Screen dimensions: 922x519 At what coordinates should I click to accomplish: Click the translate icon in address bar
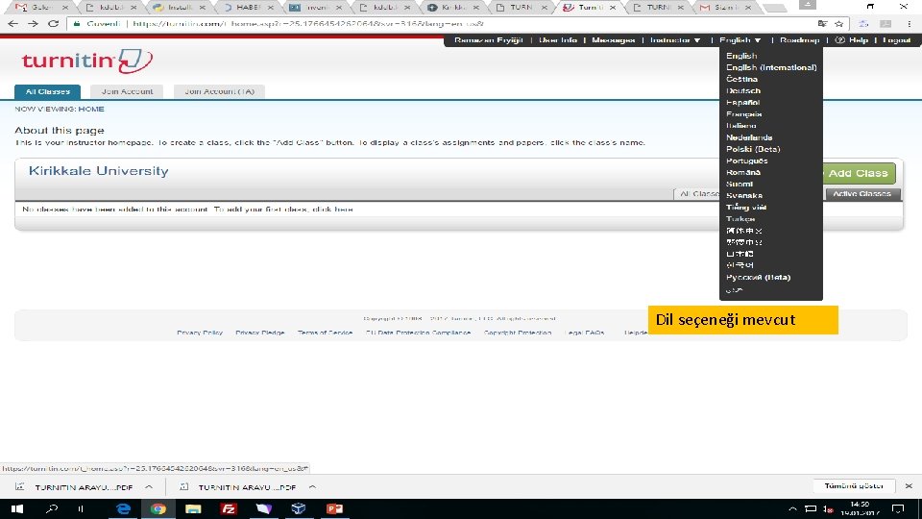[x=822, y=24]
